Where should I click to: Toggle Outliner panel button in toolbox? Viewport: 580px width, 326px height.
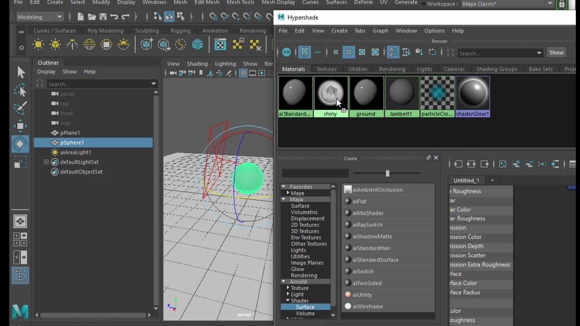point(20,275)
